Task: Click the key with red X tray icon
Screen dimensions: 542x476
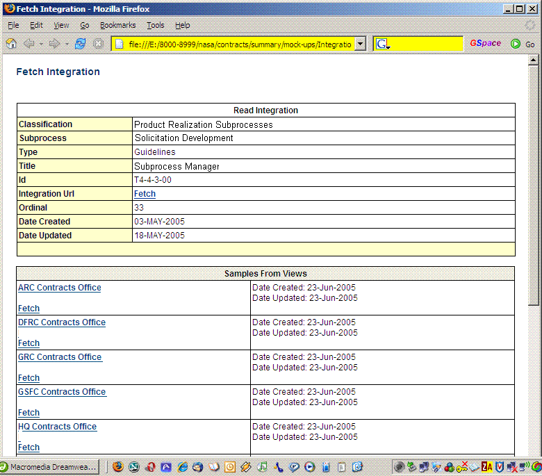Action: 462,468
